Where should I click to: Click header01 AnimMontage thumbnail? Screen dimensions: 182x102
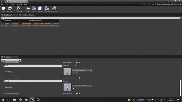(x=67, y=87)
